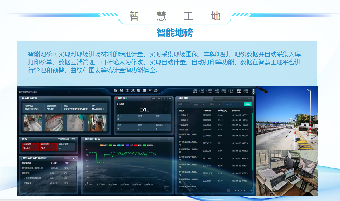Click the 确认量 input field
340x201 pixels.
232,104
